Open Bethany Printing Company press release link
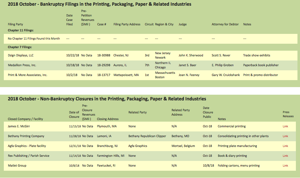 (285, 136)
